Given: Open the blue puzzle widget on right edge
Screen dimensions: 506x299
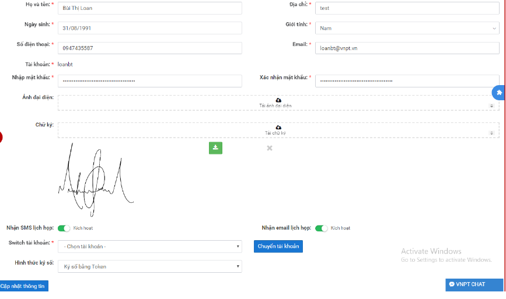Looking at the screenshot, I should pyautogui.click(x=499, y=93).
